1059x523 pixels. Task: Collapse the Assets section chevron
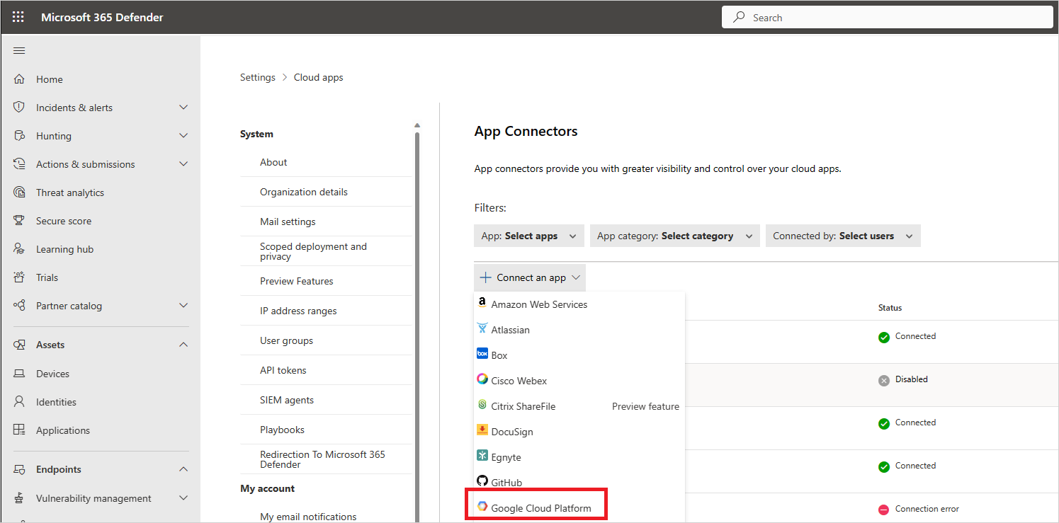click(x=183, y=345)
